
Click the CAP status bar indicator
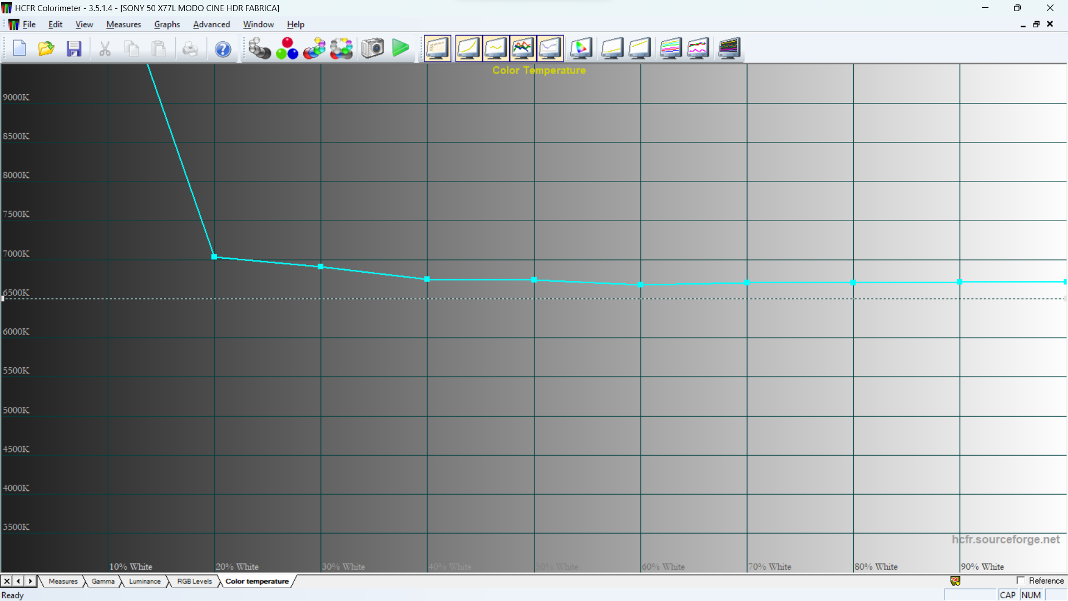(x=1008, y=595)
